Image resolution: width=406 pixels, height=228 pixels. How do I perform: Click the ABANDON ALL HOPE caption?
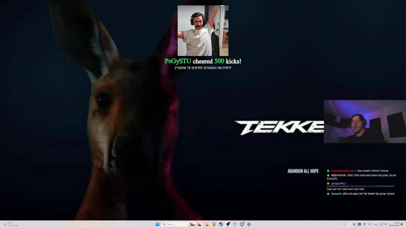pyautogui.click(x=303, y=171)
